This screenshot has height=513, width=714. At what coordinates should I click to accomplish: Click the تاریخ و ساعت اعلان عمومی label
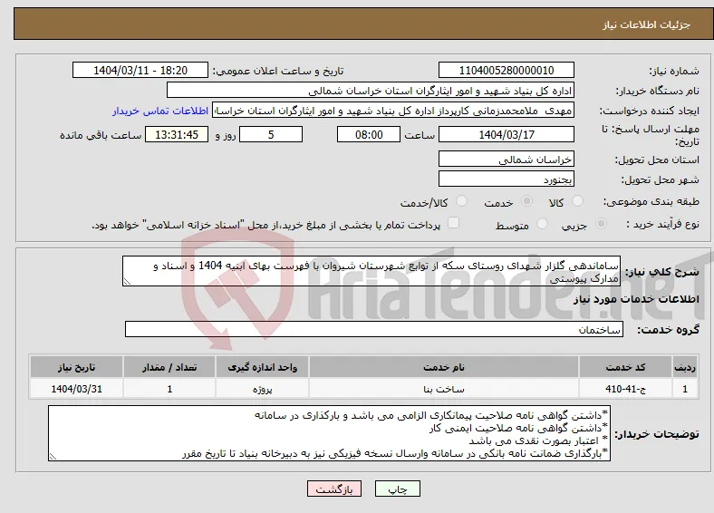pyautogui.click(x=278, y=71)
